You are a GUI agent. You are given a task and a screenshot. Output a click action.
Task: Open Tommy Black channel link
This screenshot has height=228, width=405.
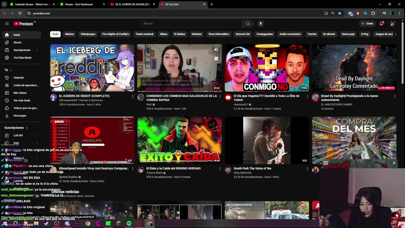(x=154, y=173)
